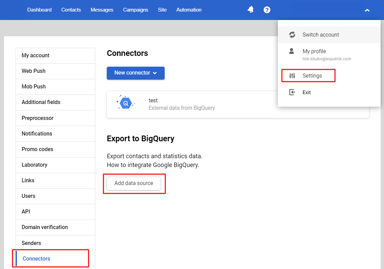The width and height of the screenshot is (384, 269).
Task: Click the Switch account arrows icon
Action: [x=292, y=35]
